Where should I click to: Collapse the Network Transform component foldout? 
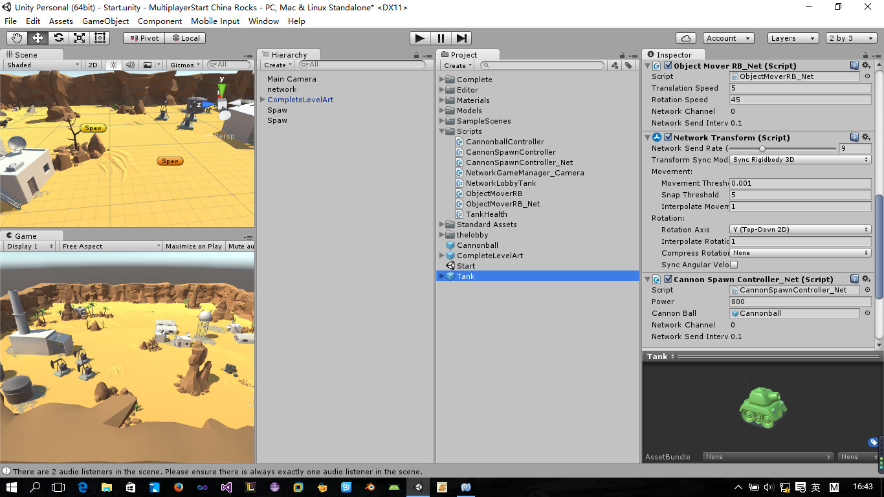pyautogui.click(x=648, y=137)
